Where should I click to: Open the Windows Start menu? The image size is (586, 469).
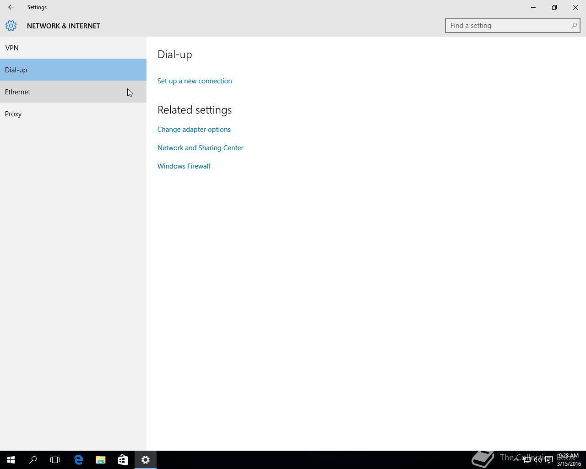tap(11, 460)
